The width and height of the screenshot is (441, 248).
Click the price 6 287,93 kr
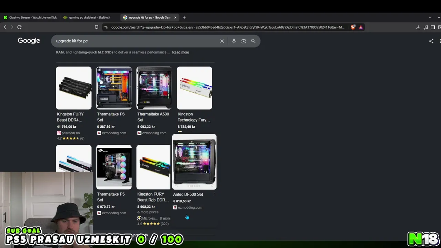pos(106,127)
